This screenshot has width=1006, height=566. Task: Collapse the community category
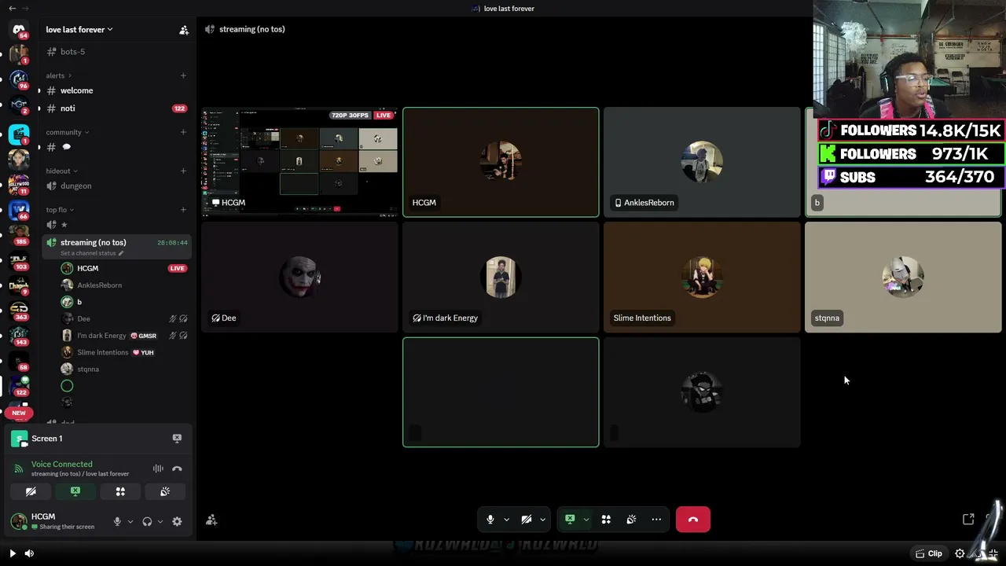pos(67,132)
